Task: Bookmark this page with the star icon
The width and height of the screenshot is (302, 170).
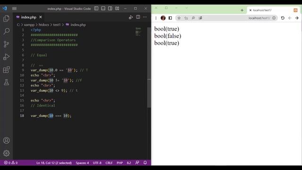Action: coord(179,18)
